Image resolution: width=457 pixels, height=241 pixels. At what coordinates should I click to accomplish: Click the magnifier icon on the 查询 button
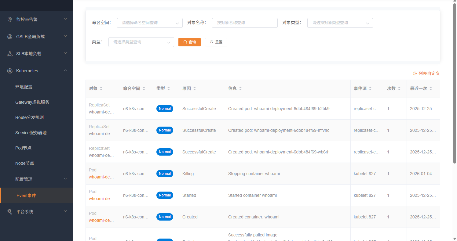[185, 42]
